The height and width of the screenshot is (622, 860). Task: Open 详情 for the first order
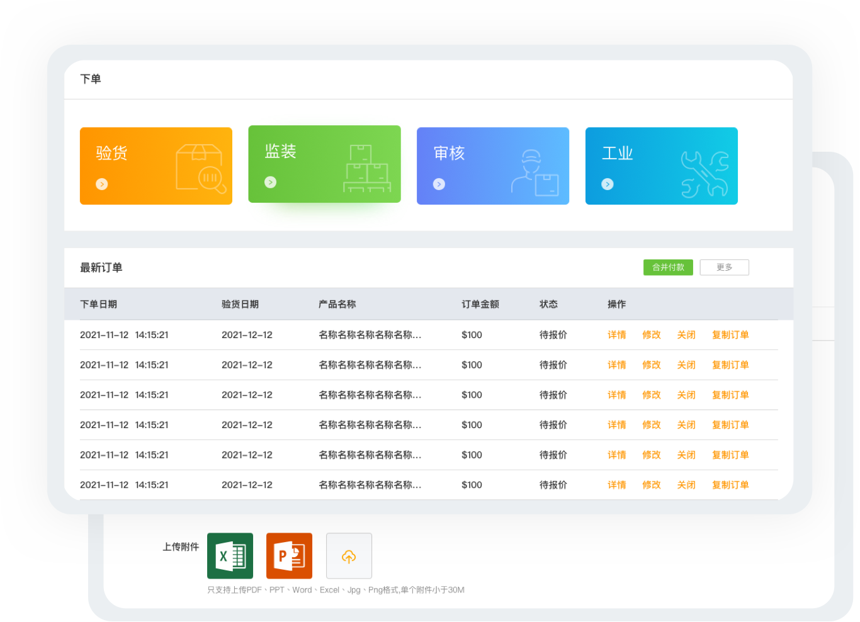coord(616,335)
